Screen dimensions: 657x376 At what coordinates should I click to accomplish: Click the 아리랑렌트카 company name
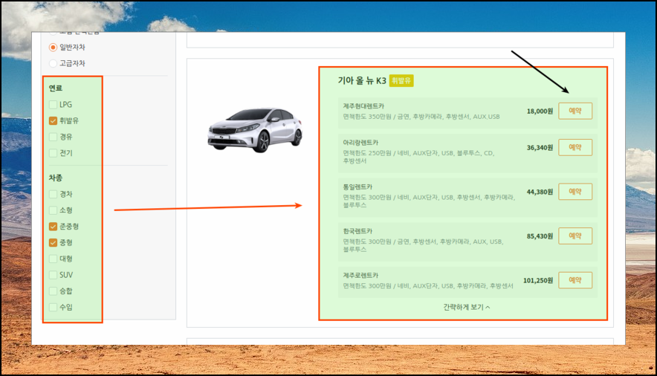[360, 143]
